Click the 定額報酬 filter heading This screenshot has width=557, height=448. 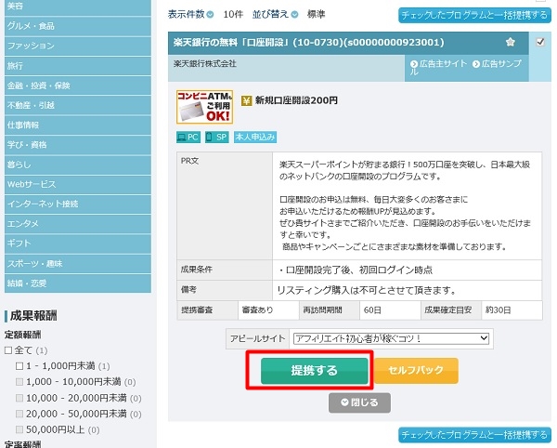[x=22, y=335]
